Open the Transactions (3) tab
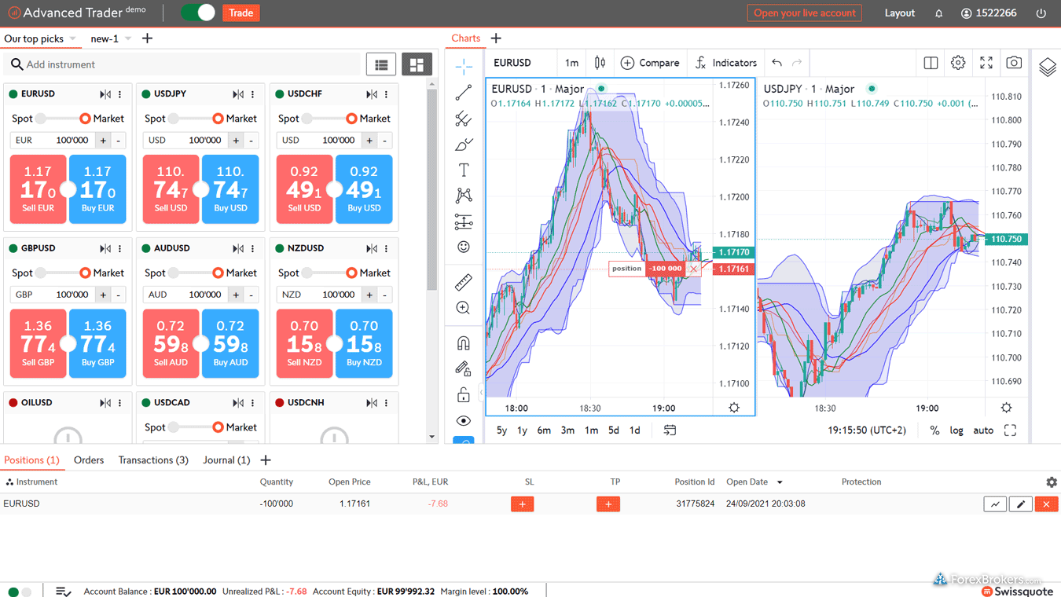 pyautogui.click(x=153, y=460)
